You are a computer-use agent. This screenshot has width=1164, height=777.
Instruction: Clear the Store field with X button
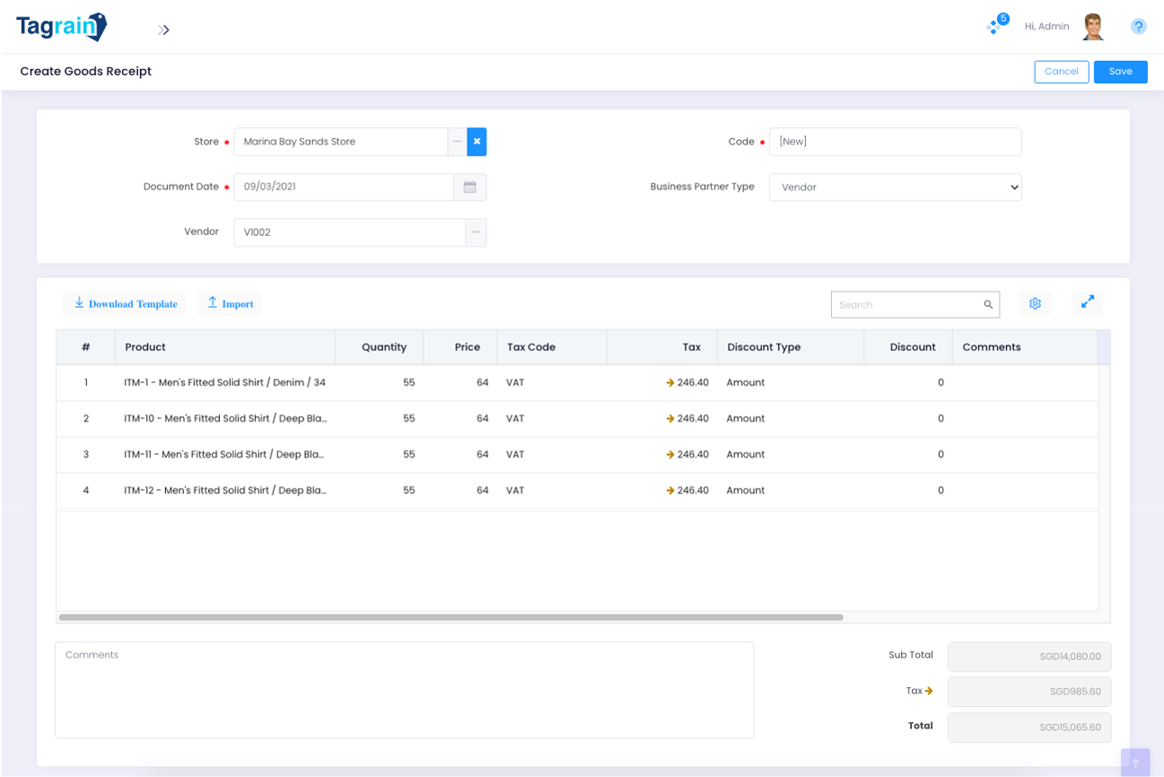point(477,142)
